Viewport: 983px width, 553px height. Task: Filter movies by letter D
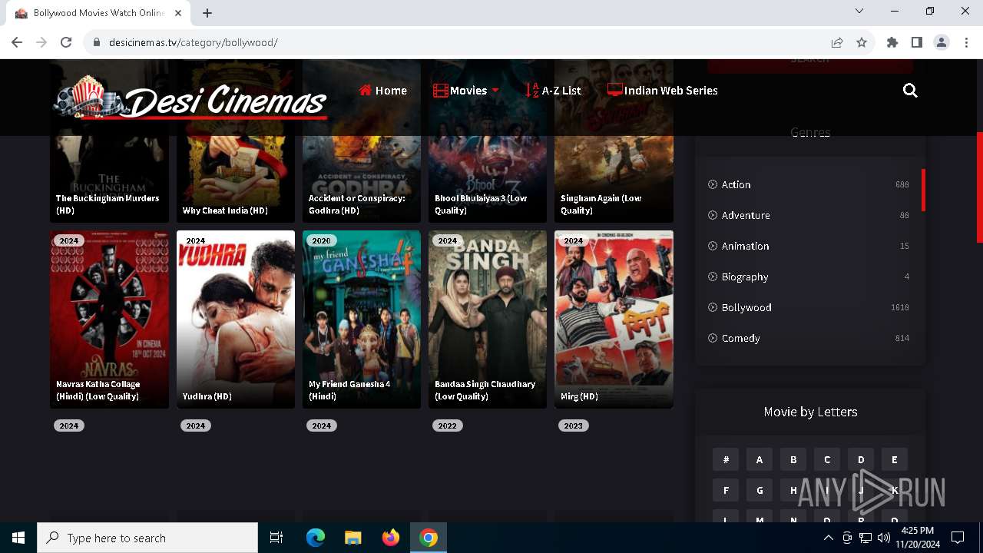point(861,459)
